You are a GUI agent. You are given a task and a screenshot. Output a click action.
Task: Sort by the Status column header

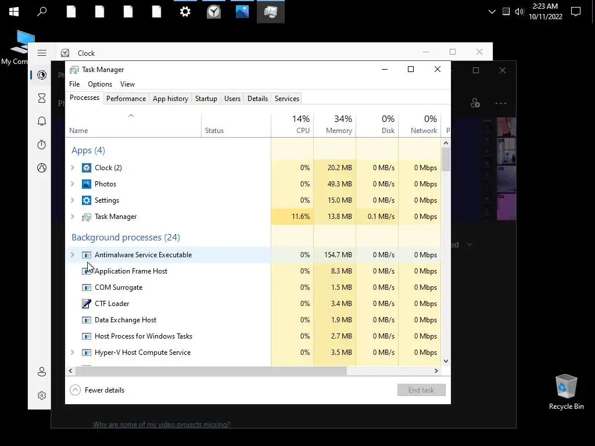click(236, 125)
